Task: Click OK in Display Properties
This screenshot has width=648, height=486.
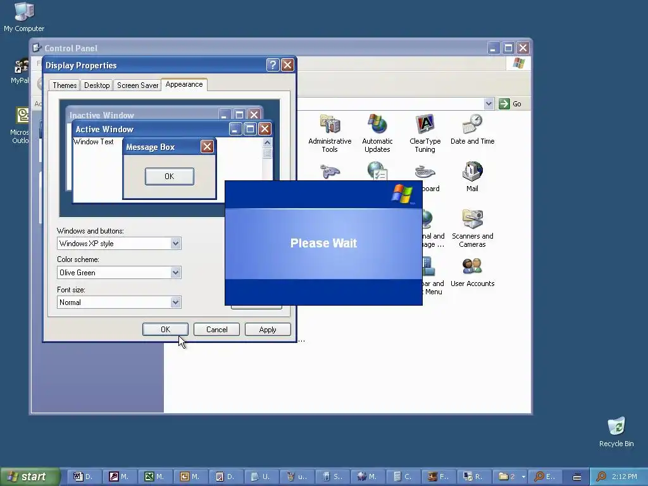Action: pos(165,329)
